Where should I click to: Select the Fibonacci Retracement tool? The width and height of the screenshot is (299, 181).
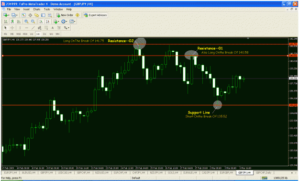(x=46, y=28)
